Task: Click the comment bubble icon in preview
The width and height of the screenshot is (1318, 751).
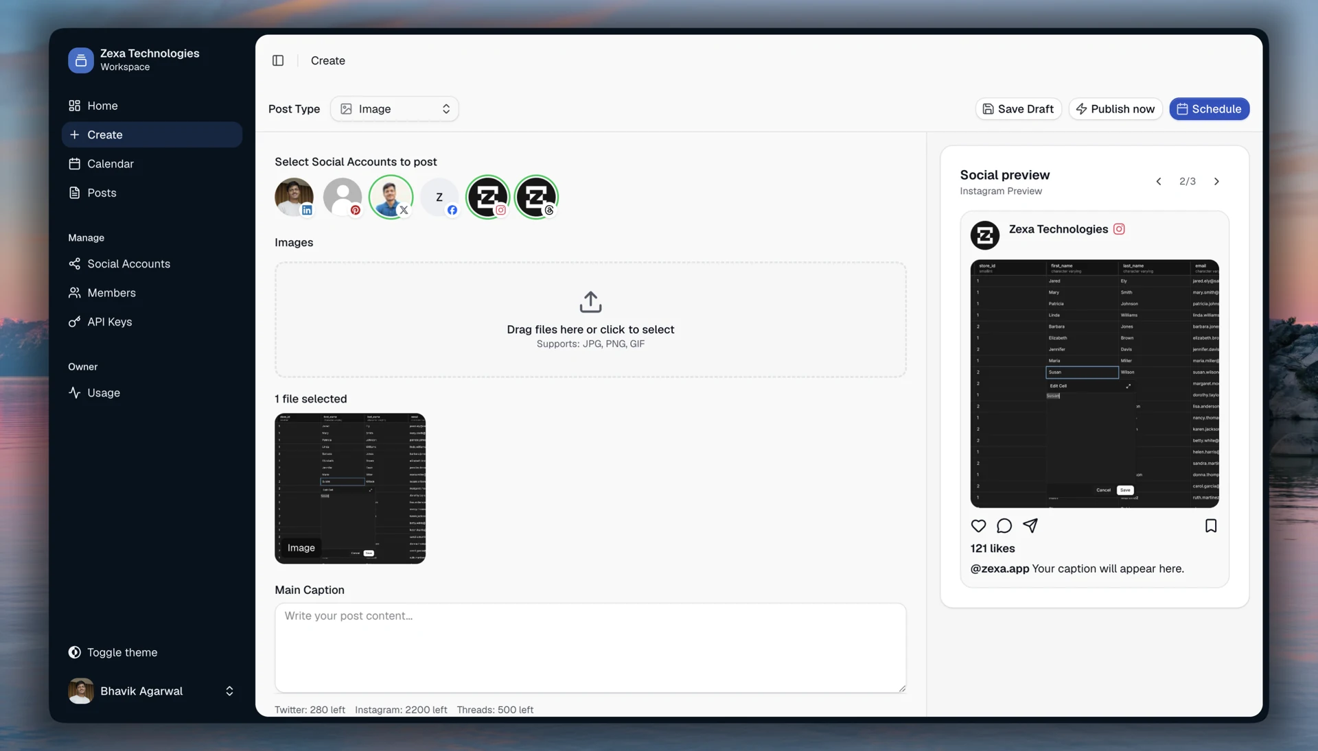Action: tap(1004, 525)
